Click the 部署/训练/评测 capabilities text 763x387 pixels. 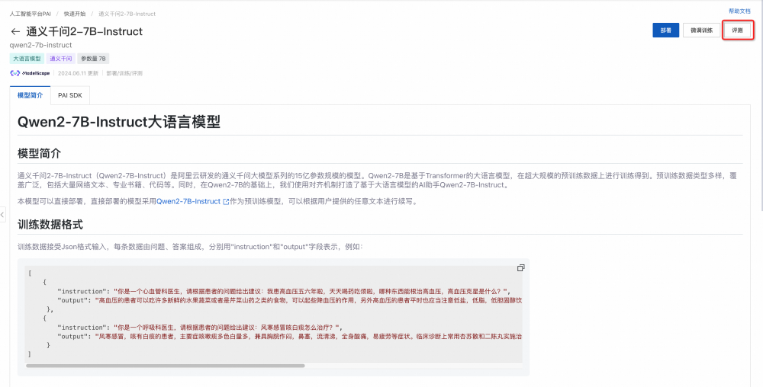pos(124,73)
